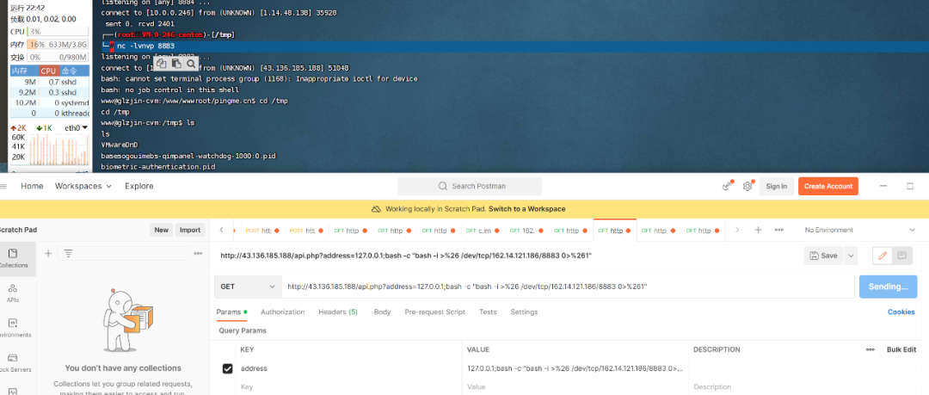Click Bulk Edit in query params
Image resolution: width=929 pixels, height=395 pixels.
(901, 349)
